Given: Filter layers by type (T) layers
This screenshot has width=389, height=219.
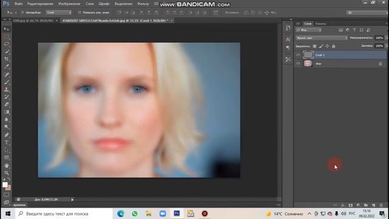Looking at the screenshot, I should 354,30.
